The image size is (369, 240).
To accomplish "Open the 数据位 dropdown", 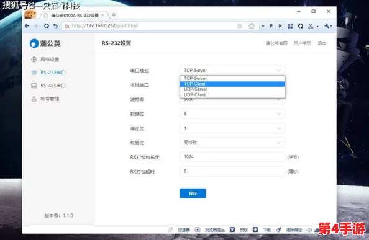I will coord(232,114).
